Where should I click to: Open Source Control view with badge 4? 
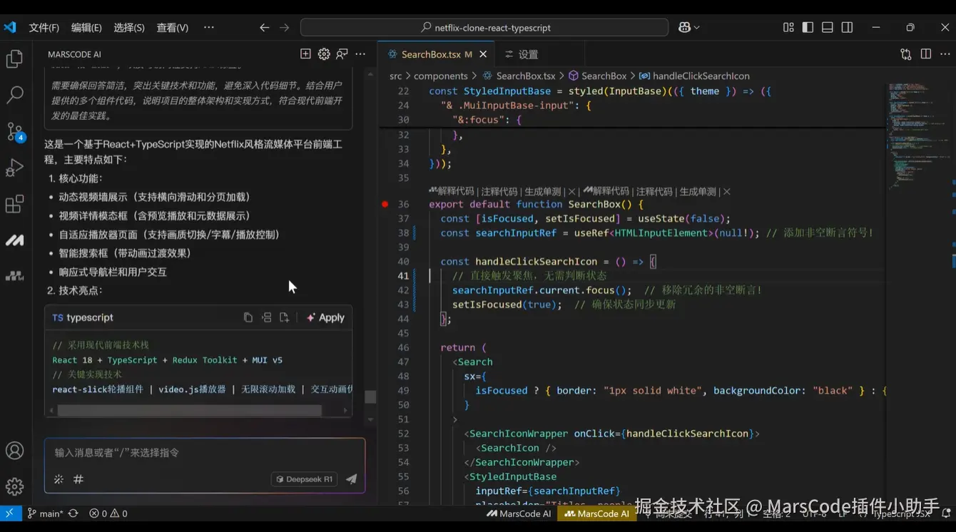pyautogui.click(x=15, y=131)
